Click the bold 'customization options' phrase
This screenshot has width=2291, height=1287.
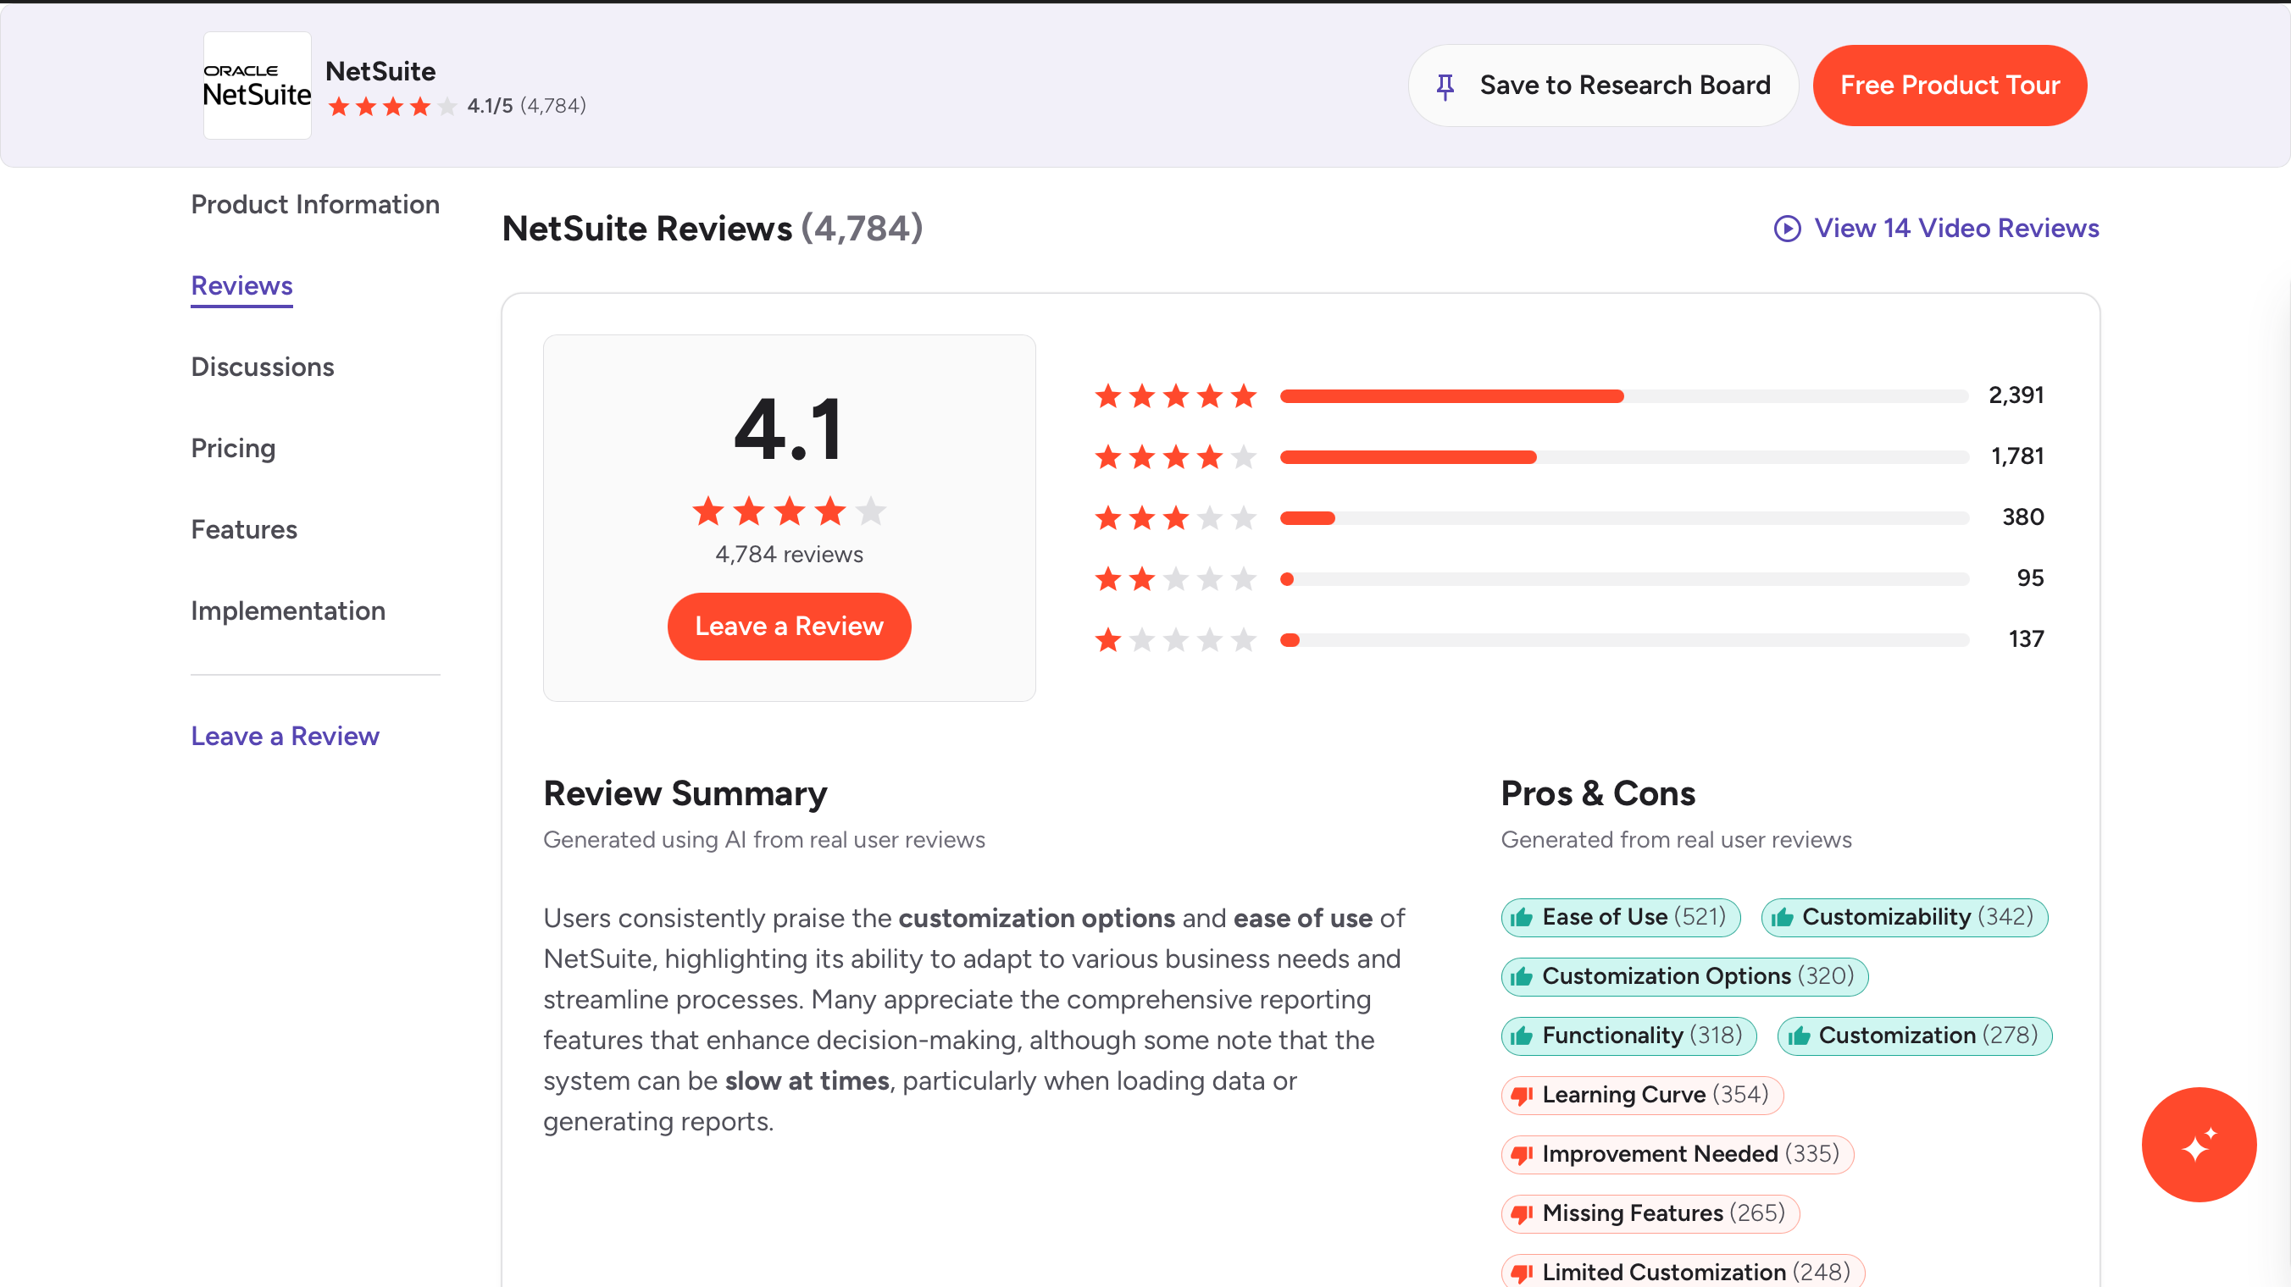click(1036, 918)
